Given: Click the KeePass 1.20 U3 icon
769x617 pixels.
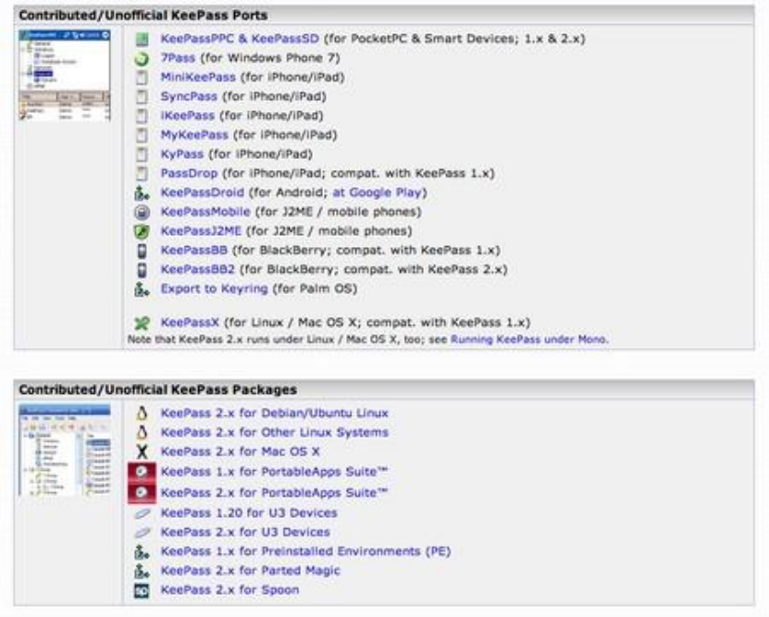Looking at the screenshot, I should [142, 513].
